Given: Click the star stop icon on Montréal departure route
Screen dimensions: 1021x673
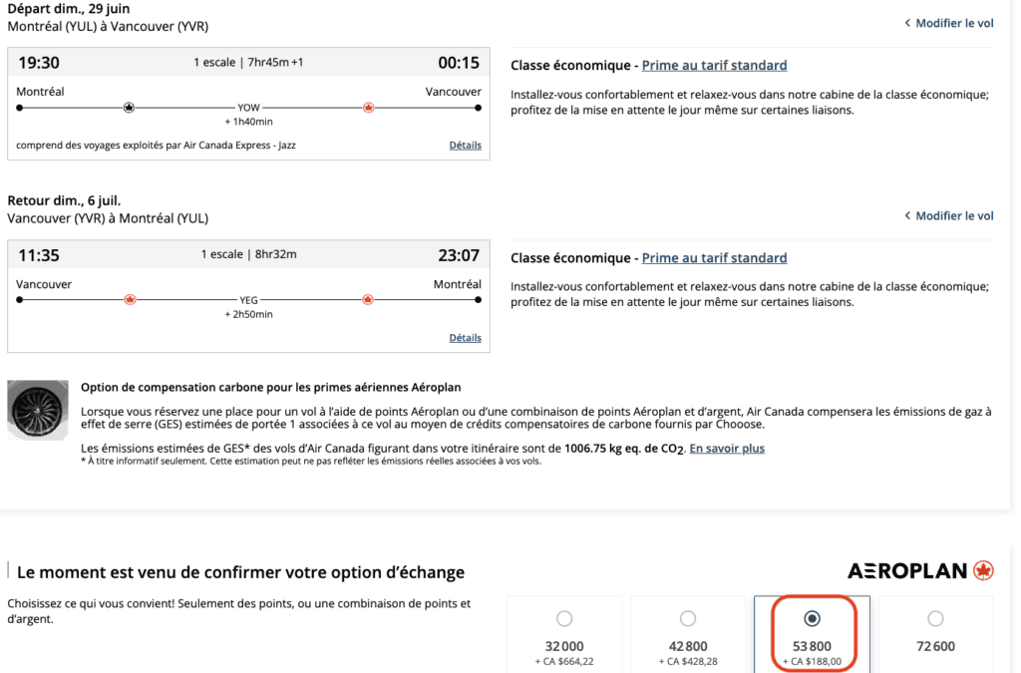Looking at the screenshot, I should point(129,107).
